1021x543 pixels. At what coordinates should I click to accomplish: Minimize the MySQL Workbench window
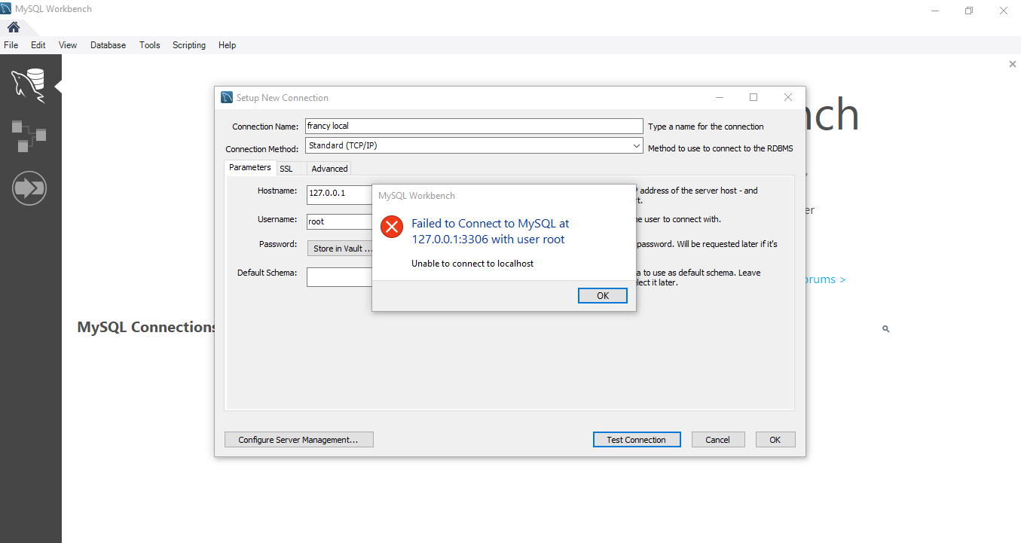click(935, 10)
